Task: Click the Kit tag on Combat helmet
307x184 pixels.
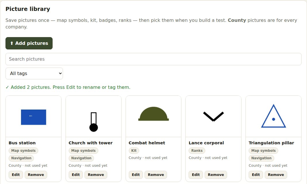Action: pyautogui.click(x=134, y=151)
